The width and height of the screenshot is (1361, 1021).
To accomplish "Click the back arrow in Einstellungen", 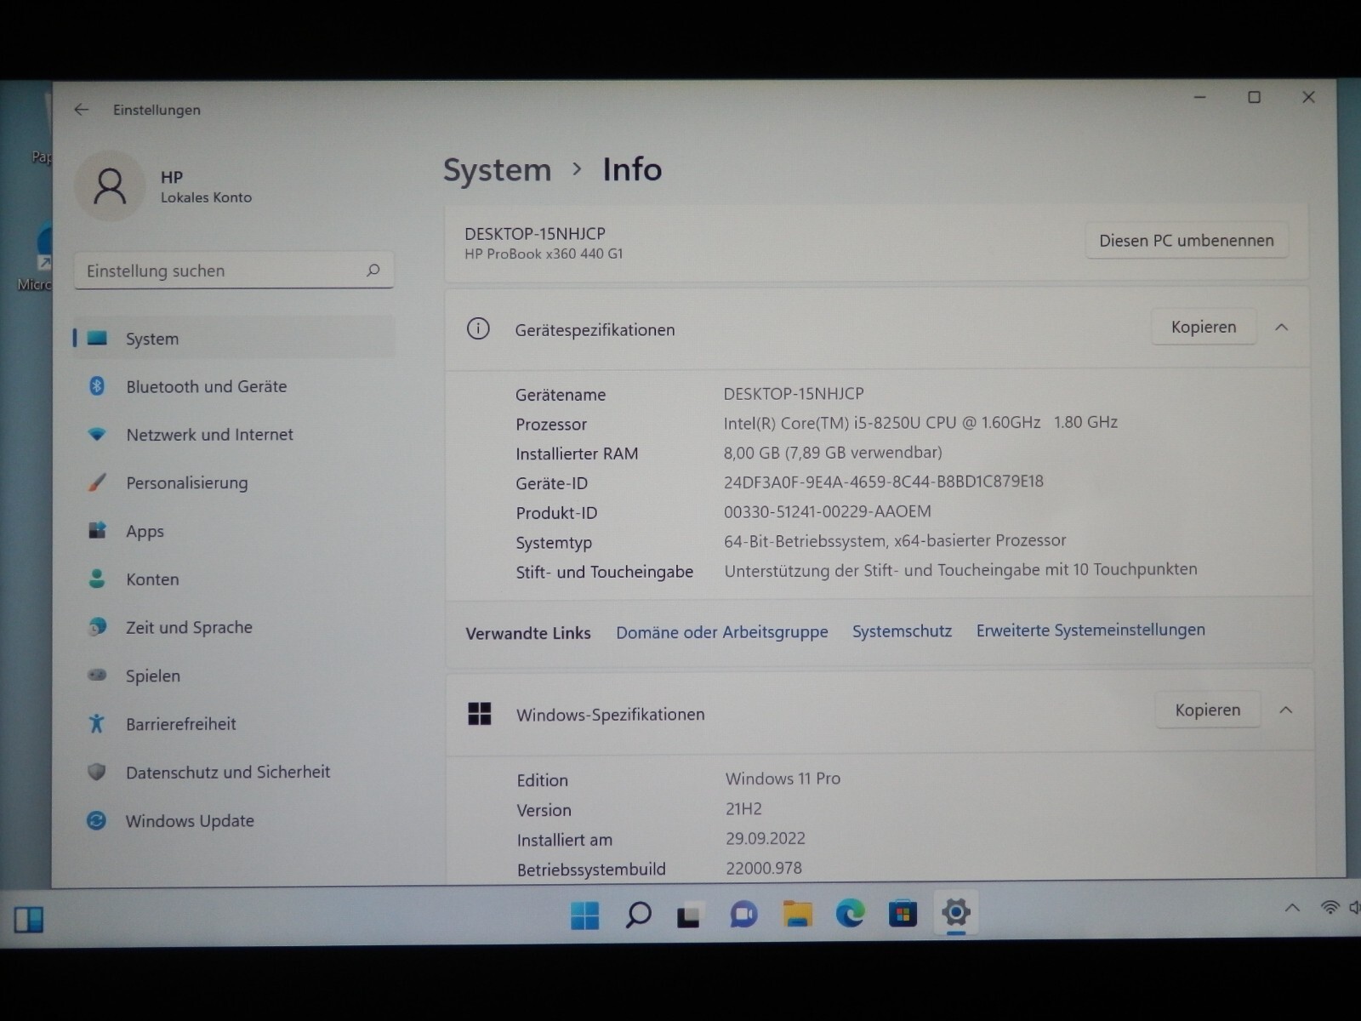I will [x=82, y=110].
